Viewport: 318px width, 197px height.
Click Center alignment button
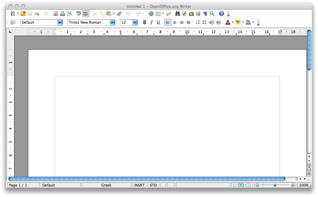175,22
